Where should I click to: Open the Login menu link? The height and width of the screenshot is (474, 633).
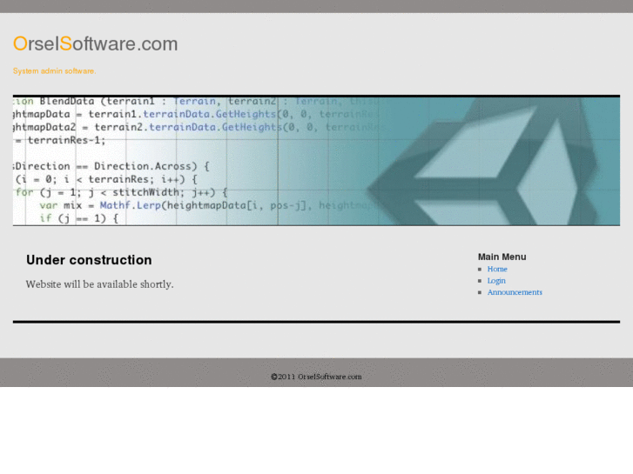[496, 281]
